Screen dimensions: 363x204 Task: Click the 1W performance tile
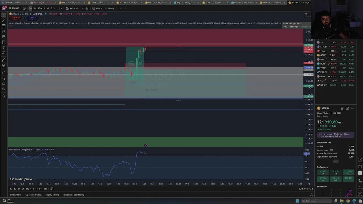click(x=323, y=172)
